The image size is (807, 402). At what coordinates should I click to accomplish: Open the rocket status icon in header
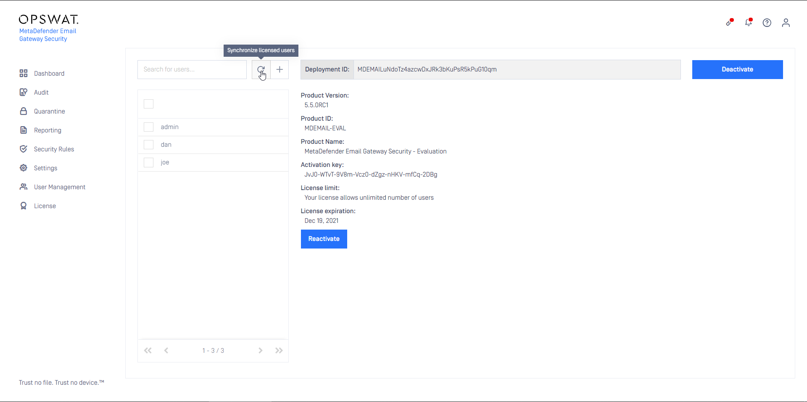[x=730, y=22]
